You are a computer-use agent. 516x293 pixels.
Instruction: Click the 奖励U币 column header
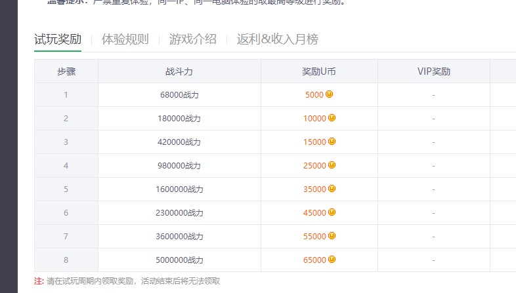pos(319,71)
